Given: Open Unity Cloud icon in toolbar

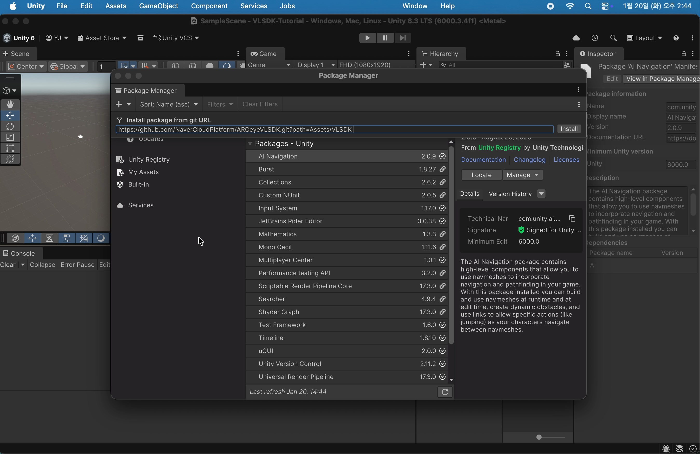Looking at the screenshot, I should click(576, 38).
